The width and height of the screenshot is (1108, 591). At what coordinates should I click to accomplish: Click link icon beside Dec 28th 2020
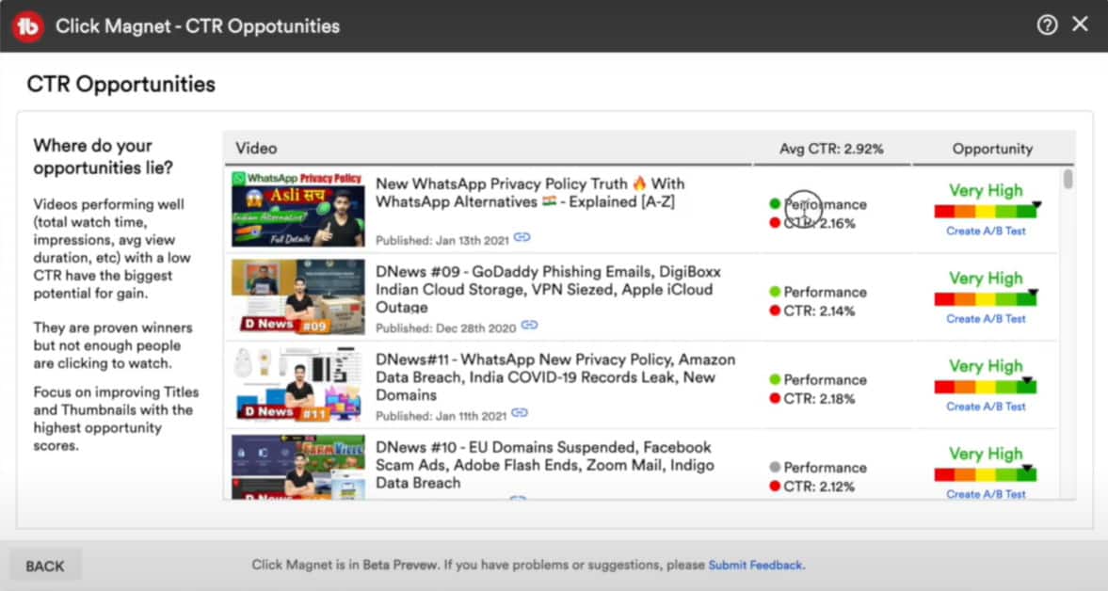(x=530, y=326)
